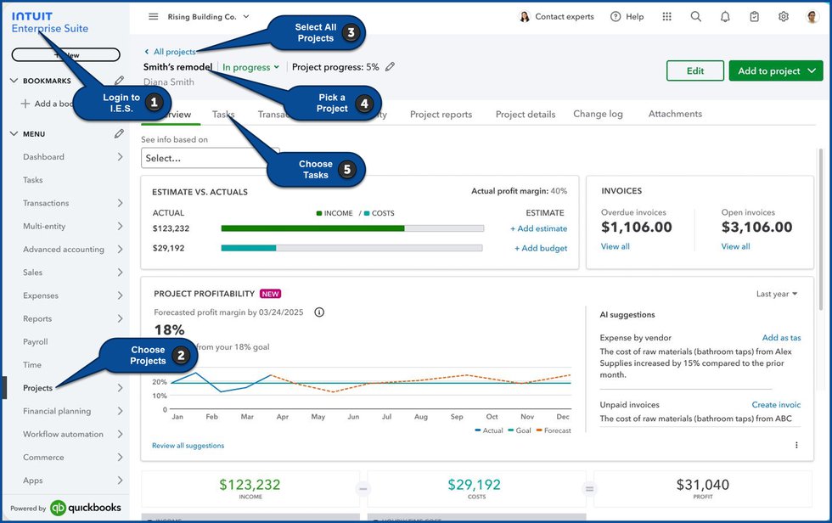832x523 pixels.
Task: Click the equals icon before profit
Action: 589,488
